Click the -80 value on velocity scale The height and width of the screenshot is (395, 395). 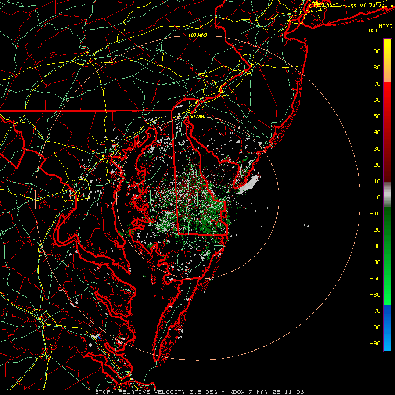point(375,327)
